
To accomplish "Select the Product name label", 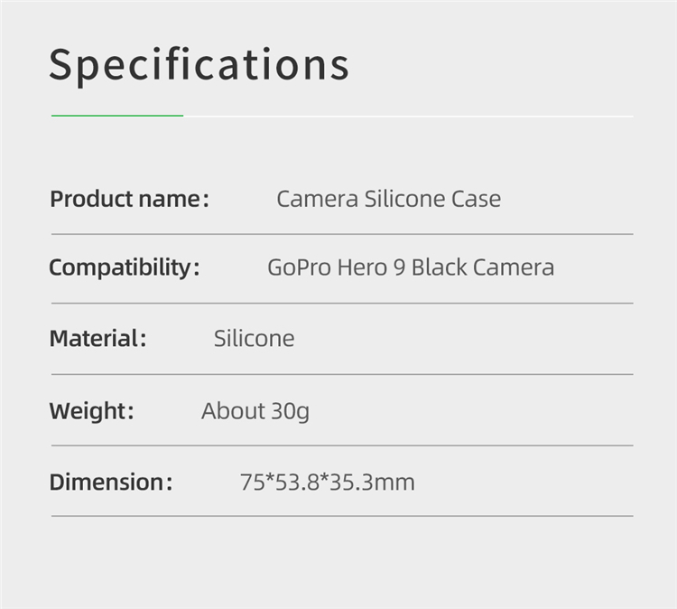I will click(129, 200).
